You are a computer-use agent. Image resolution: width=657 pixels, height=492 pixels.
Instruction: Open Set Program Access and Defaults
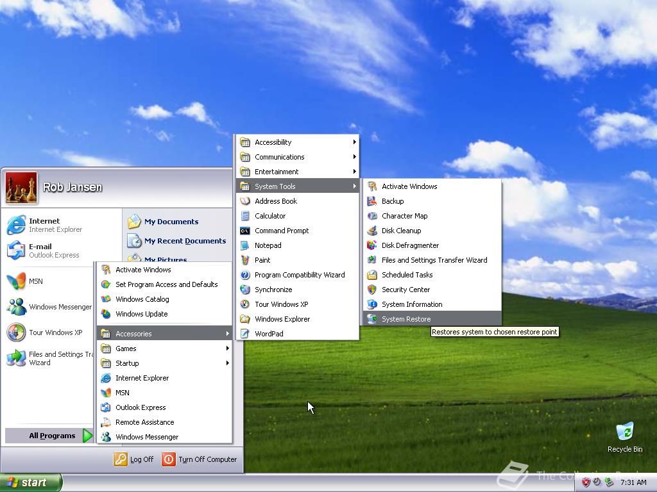(164, 284)
